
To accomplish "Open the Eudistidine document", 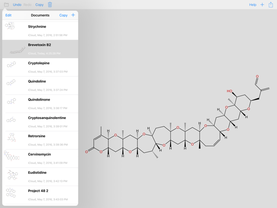I will (40, 176).
